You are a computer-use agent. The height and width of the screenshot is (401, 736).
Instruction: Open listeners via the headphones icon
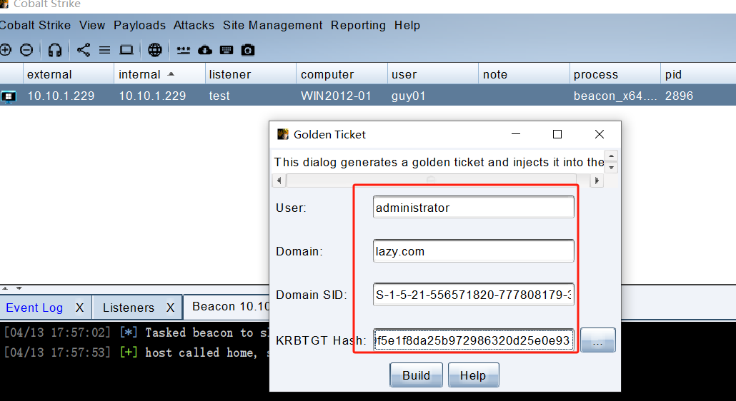click(55, 50)
